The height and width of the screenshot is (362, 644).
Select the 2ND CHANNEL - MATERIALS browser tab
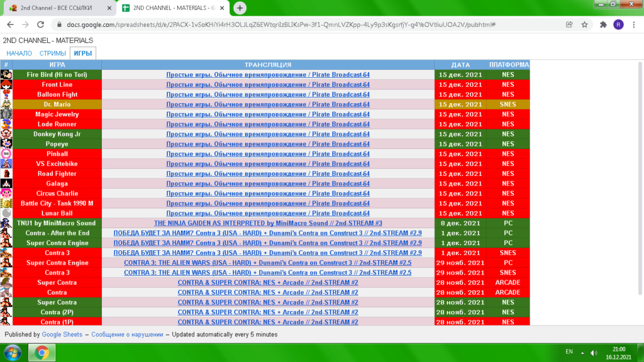pos(174,8)
